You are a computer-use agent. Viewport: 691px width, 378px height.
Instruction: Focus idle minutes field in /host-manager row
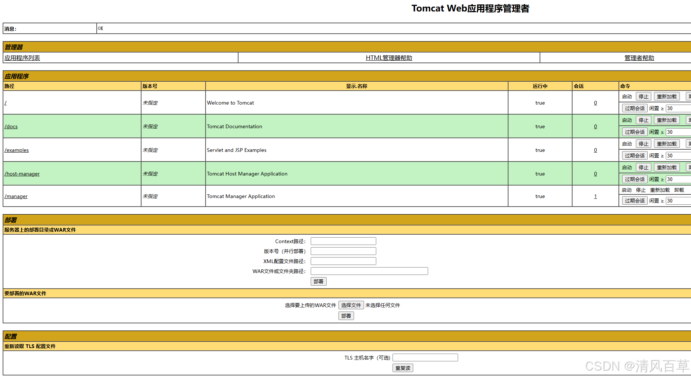tap(678, 179)
